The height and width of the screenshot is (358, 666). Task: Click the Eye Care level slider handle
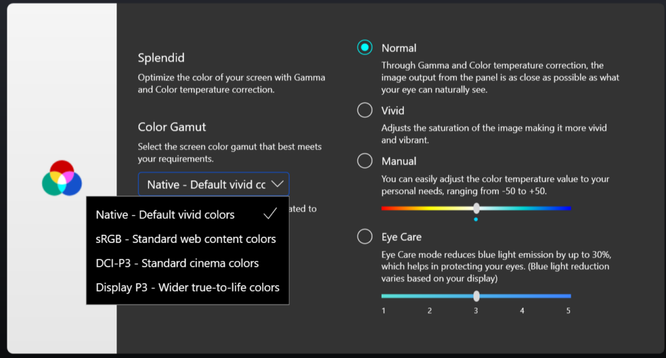point(476,296)
